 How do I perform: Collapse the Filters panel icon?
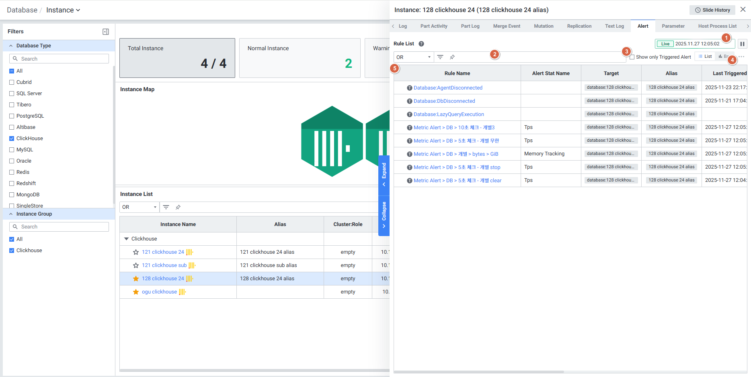coord(106,32)
